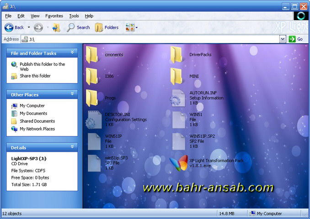
Task: Click the green Go button
Action: (x=295, y=39)
